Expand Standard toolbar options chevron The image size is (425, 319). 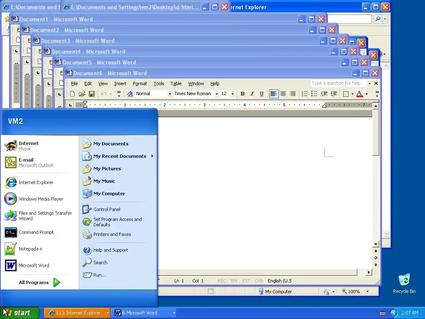pyautogui.click(x=119, y=94)
